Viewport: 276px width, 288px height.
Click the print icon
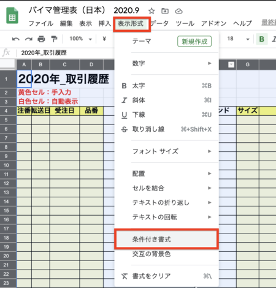tap(41, 39)
